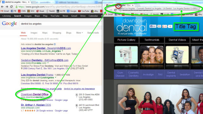This screenshot has width=203, height=114.
Task: Open News in Google black bar
Action: click(x=65, y=16)
